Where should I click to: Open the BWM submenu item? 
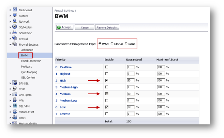[x=24, y=55]
